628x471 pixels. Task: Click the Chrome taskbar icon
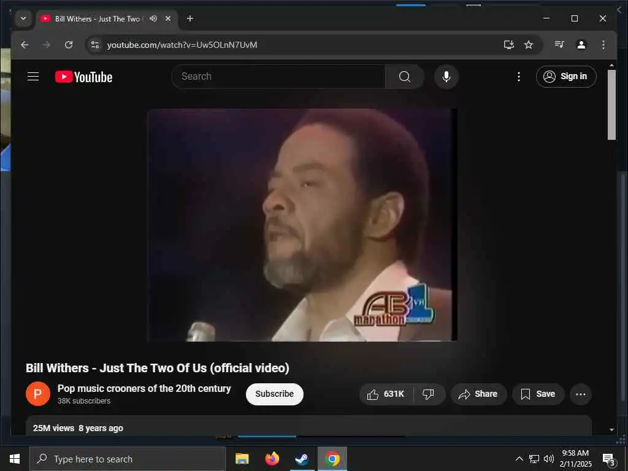pyautogui.click(x=332, y=459)
